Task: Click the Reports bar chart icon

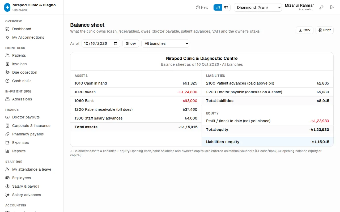Action: pos(7,151)
